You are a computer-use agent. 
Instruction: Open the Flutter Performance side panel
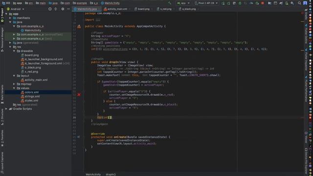click(x=306, y=89)
